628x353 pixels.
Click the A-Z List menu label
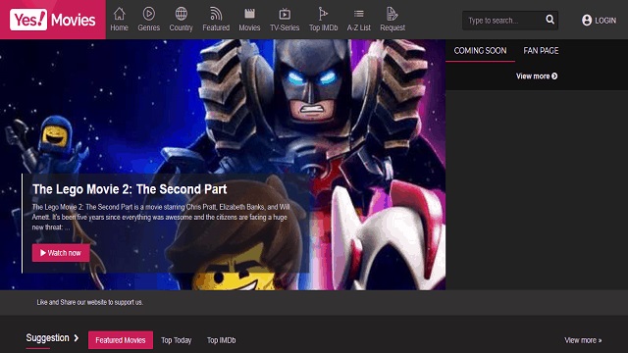pyautogui.click(x=359, y=27)
